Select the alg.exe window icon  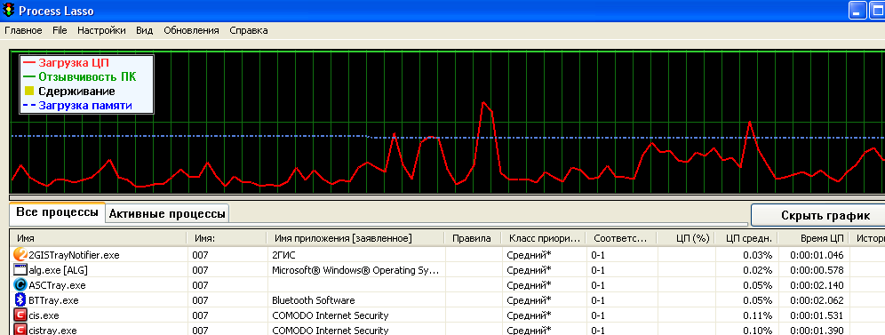[x=20, y=269]
